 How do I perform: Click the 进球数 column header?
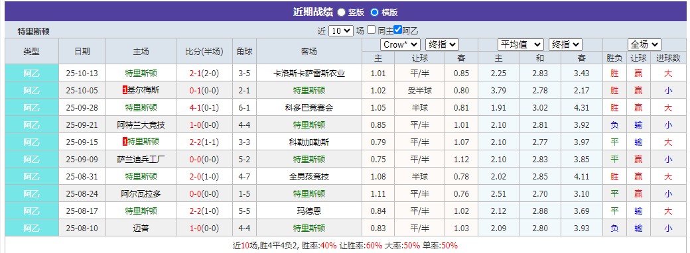coord(669,58)
